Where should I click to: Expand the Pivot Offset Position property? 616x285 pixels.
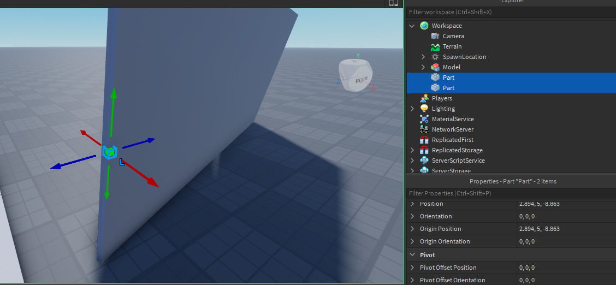pos(412,268)
